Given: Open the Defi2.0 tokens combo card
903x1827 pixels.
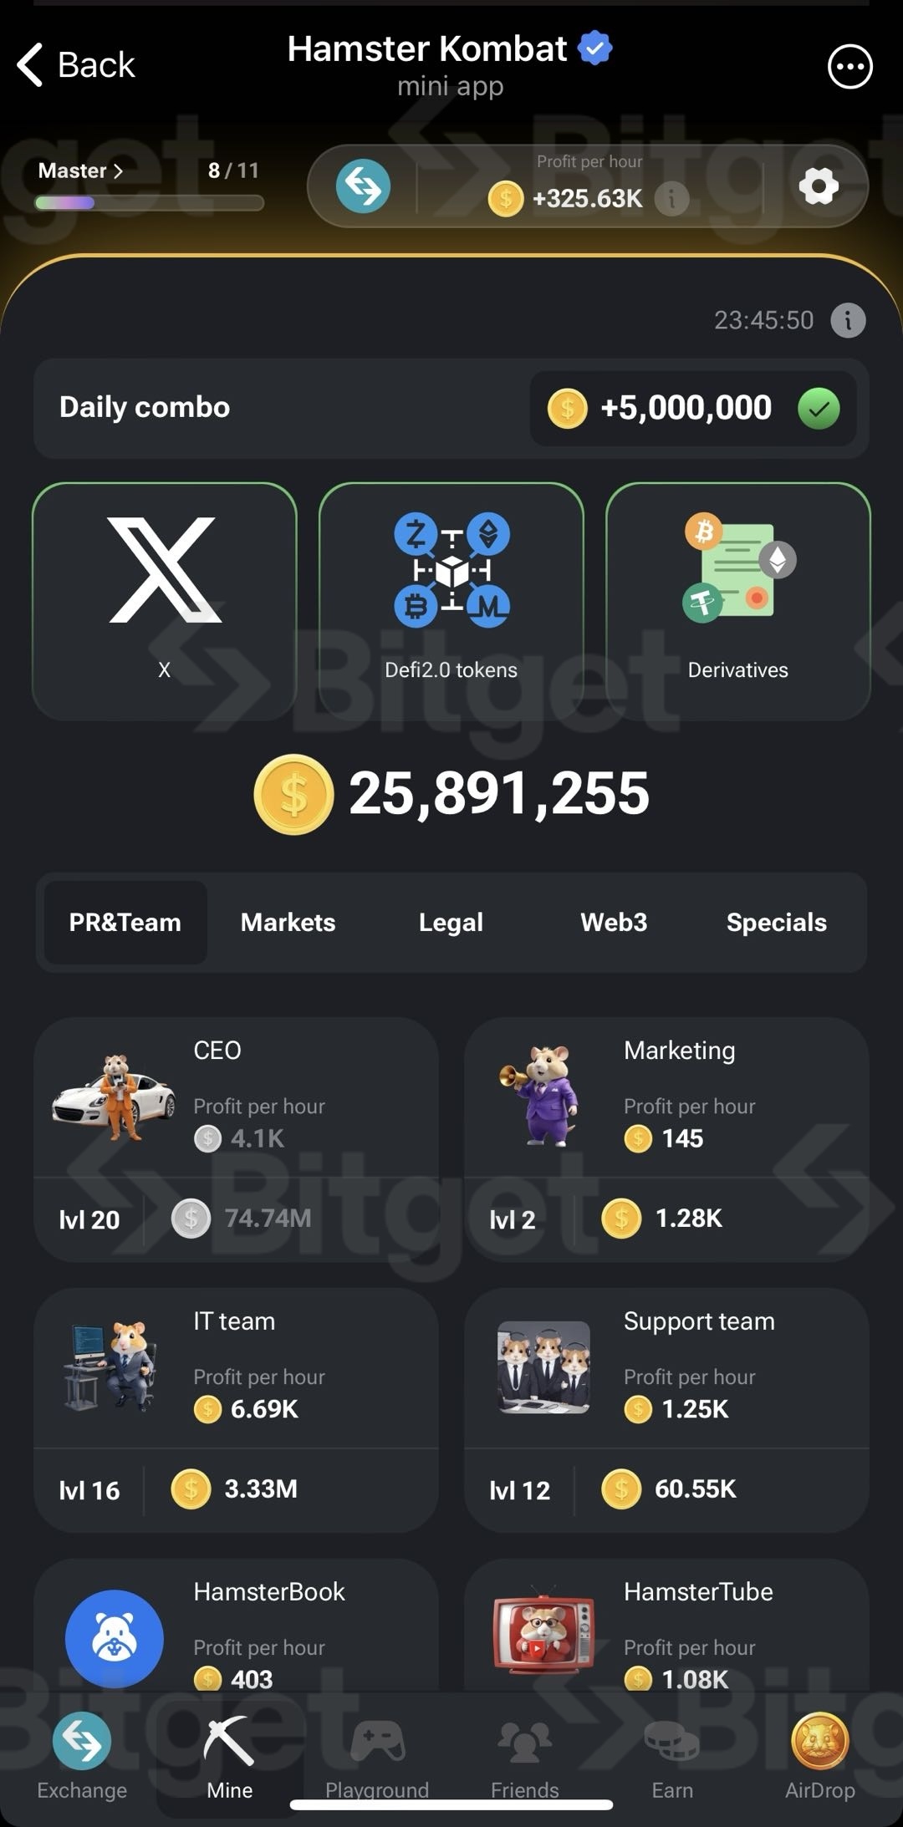Looking at the screenshot, I should tap(451, 601).
